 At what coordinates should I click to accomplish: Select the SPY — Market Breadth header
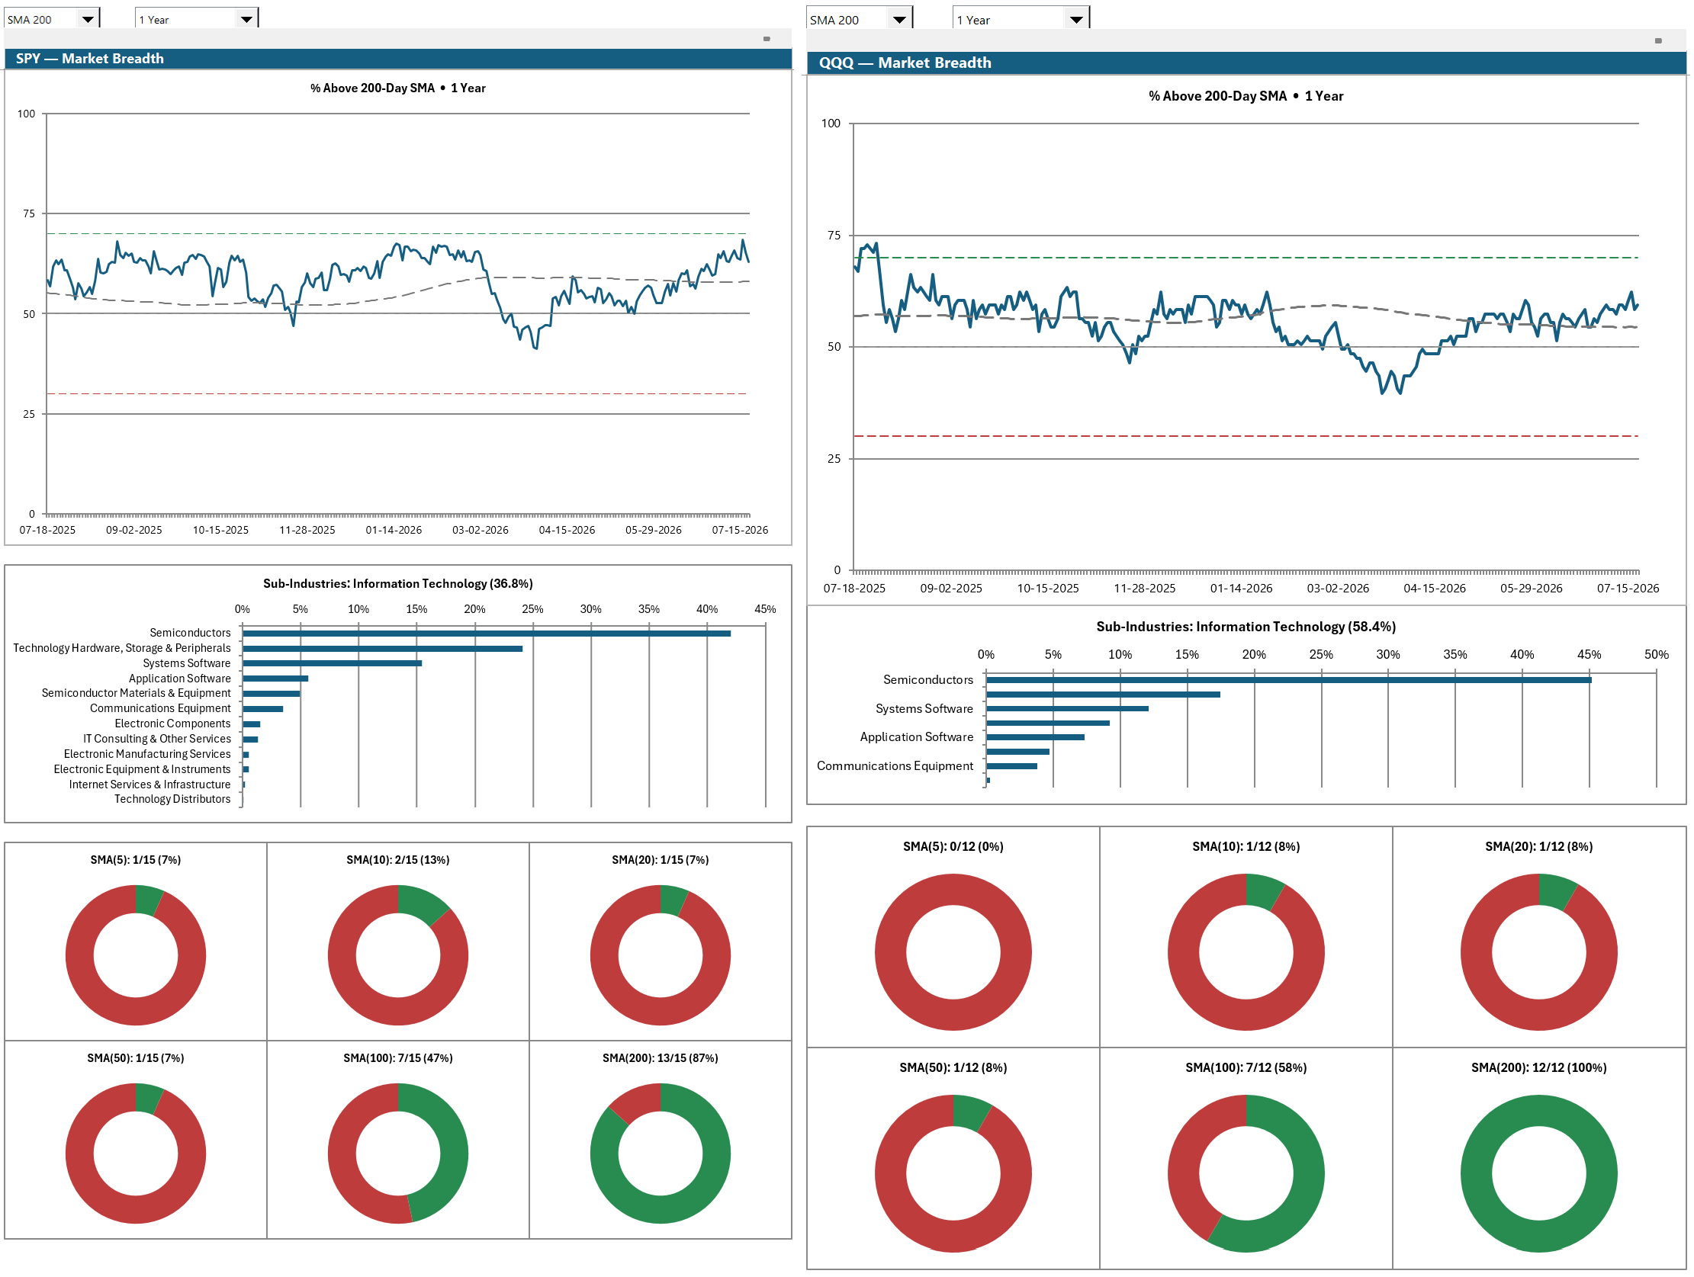[x=398, y=59]
